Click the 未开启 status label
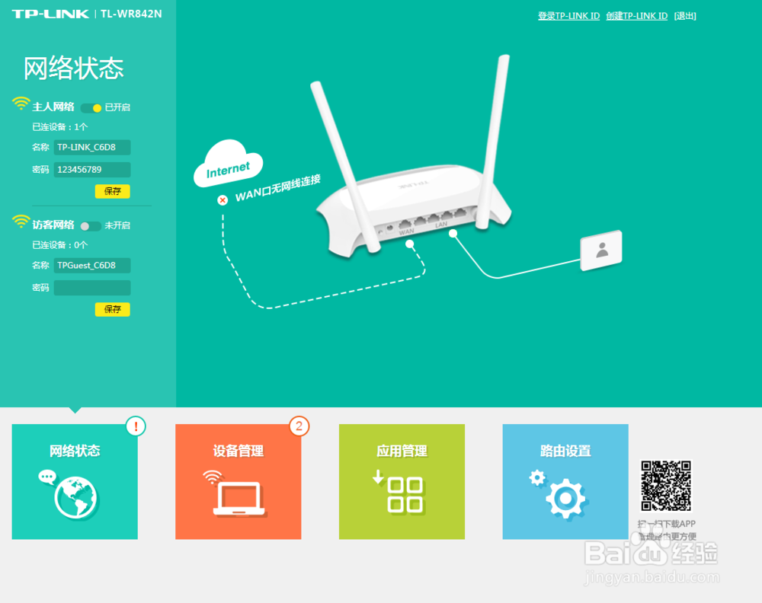This screenshot has height=603, width=762. click(x=117, y=225)
